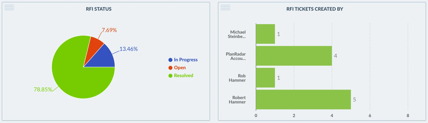Viewport: 428px width, 123px height.
Task: Toggle the Resolved legend green dot
Action: pos(170,76)
